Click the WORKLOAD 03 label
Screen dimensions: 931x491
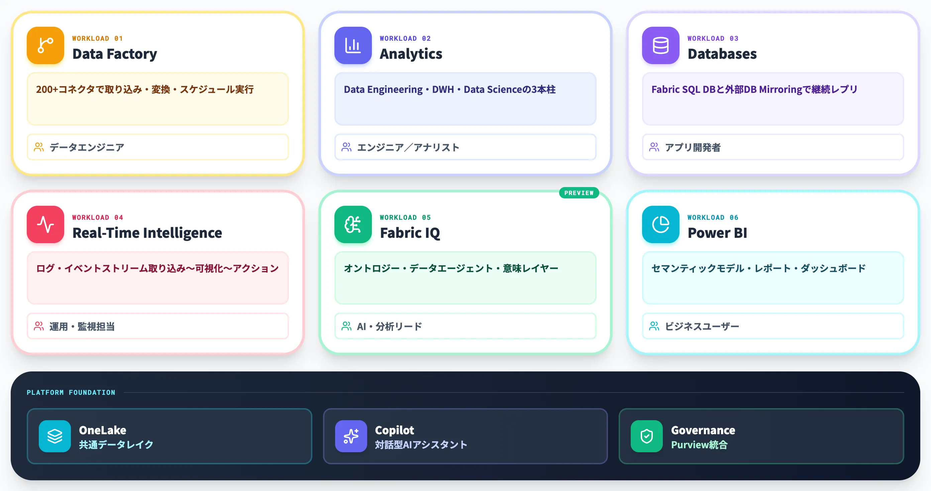[713, 38]
